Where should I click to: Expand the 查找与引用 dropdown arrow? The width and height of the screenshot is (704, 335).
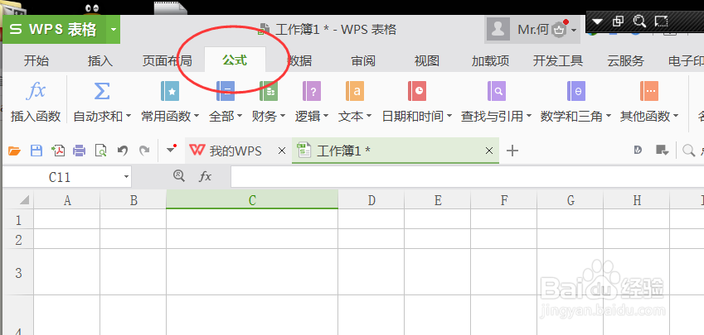[x=529, y=117]
